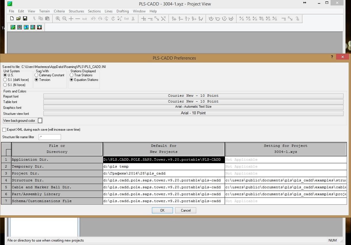Click the 'Default for New Projects' column header

pos(164,149)
